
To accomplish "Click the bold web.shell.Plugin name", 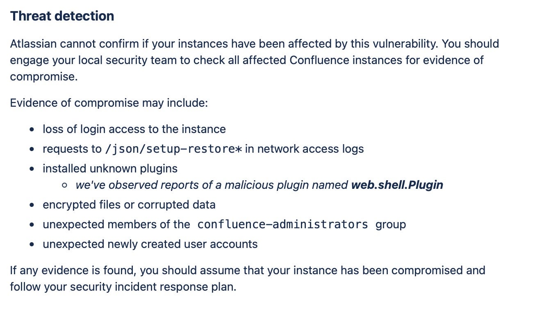I will tap(397, 185).
